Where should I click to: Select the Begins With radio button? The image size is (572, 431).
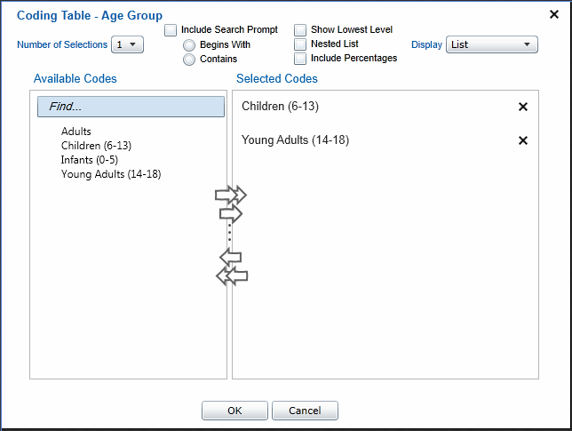(189, 45)
